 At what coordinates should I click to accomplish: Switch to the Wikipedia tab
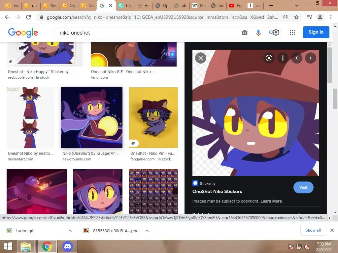click(198, 6)
